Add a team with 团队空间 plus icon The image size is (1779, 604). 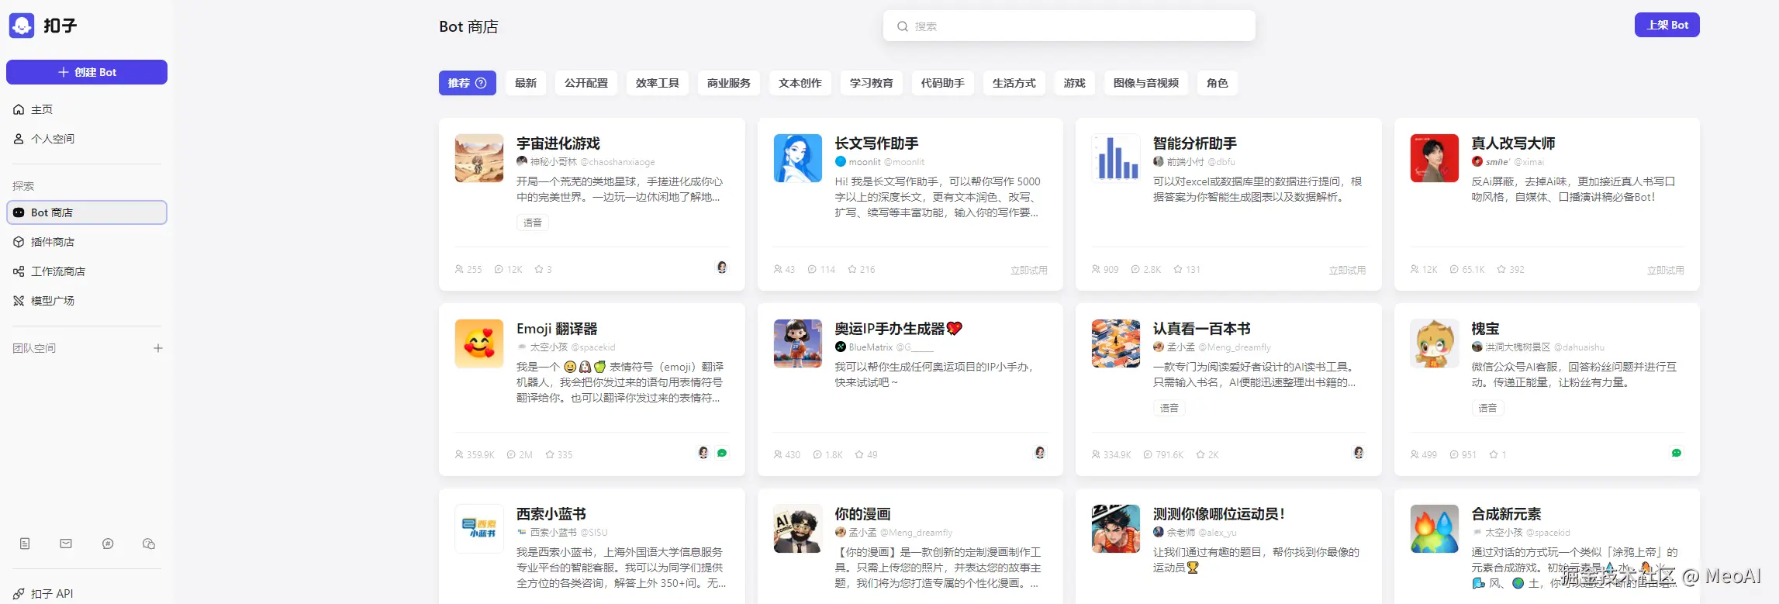(158, 348)
